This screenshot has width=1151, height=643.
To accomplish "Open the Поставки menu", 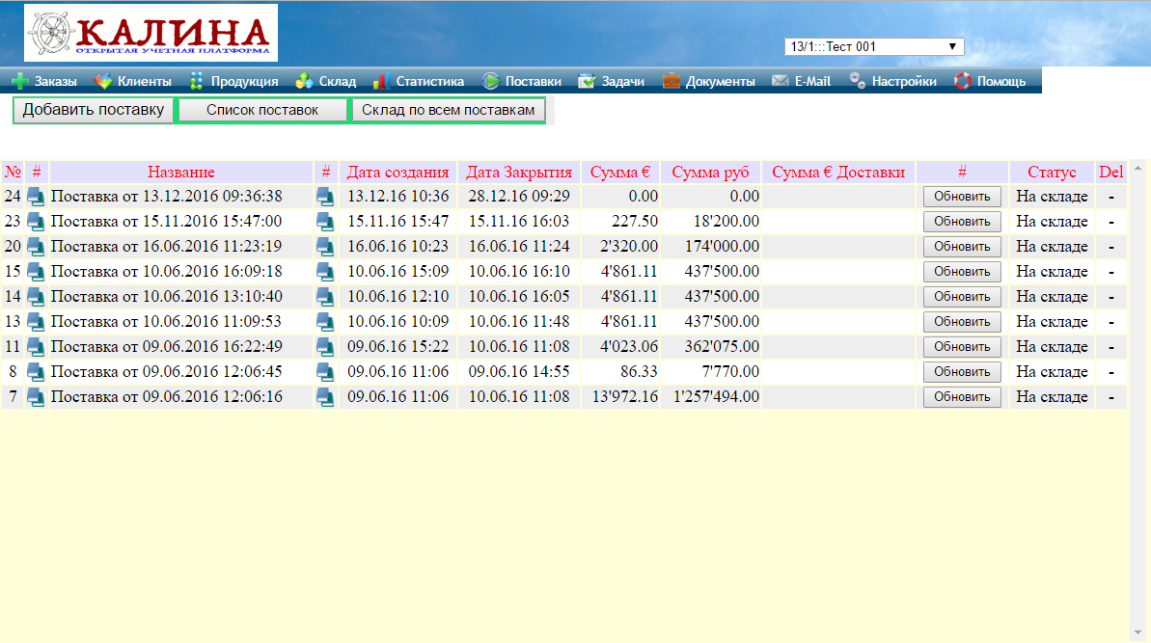I will pyautogui.click(x=522, y=81).
